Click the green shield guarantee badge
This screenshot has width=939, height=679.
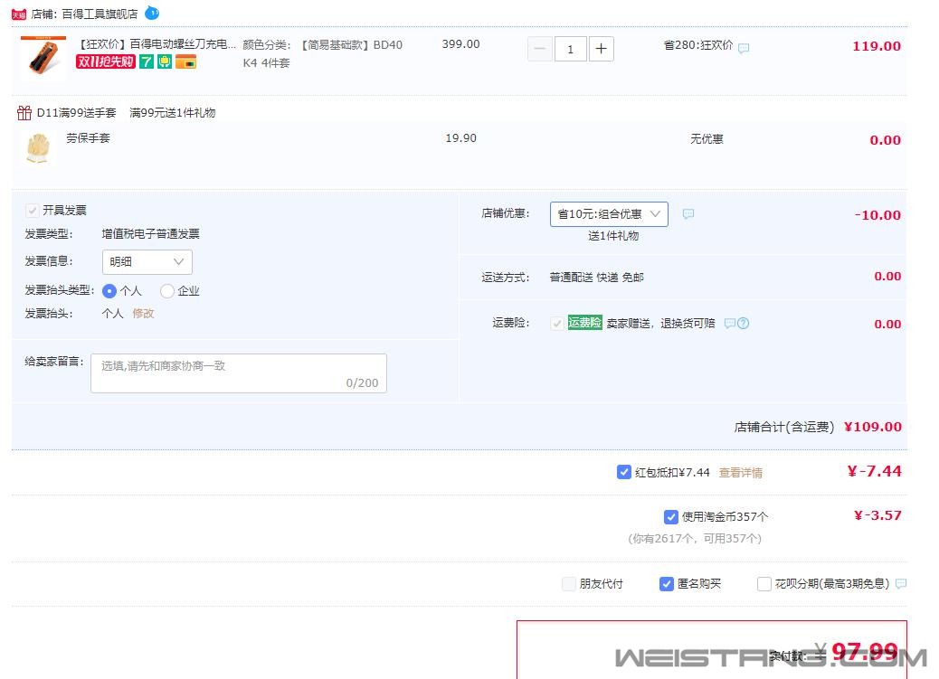(165, 61)
